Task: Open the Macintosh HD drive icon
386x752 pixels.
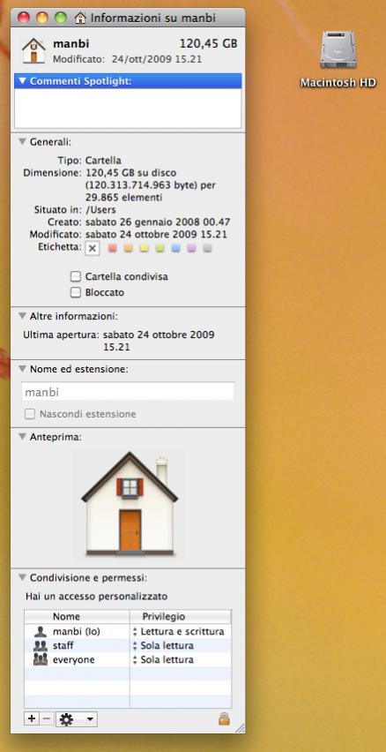Action: click(x=338, y=50)
